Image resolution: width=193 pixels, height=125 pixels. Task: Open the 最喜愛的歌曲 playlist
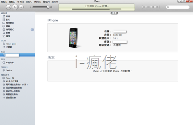pyautogui.click(x=12, y=94)
